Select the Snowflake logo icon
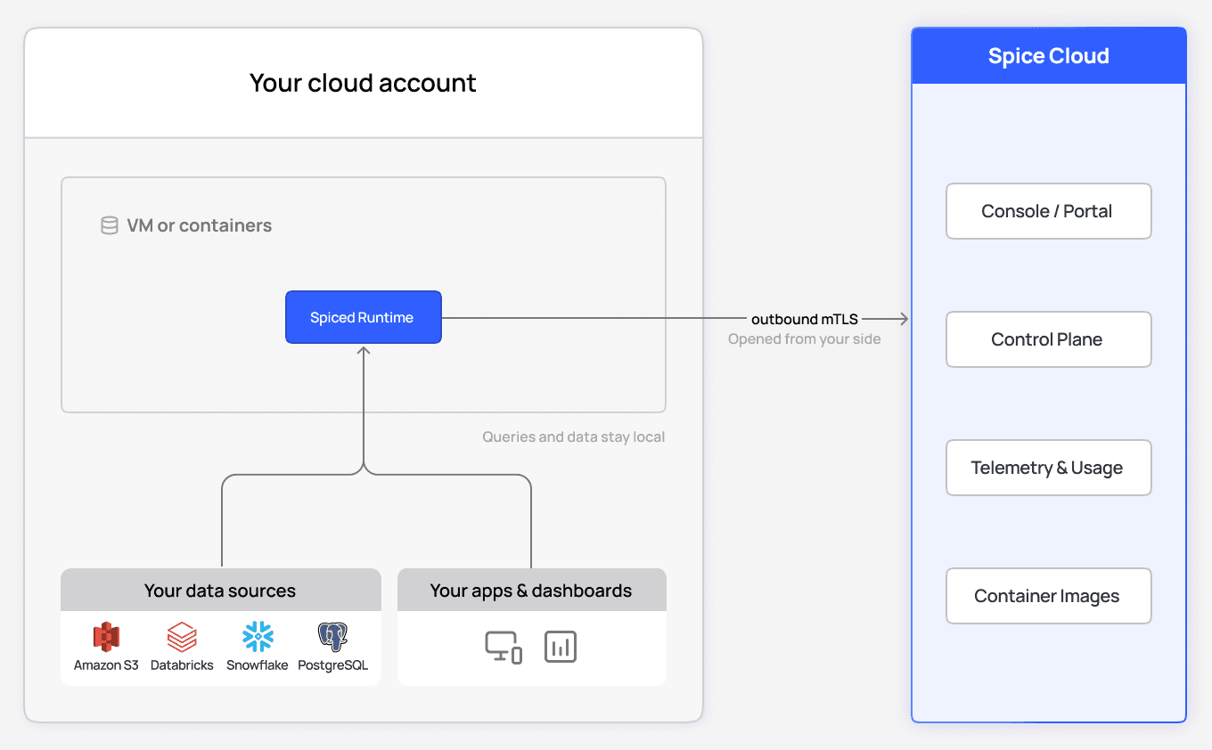The width and height of the screenshot is (1212, 750). coord(258,637)
